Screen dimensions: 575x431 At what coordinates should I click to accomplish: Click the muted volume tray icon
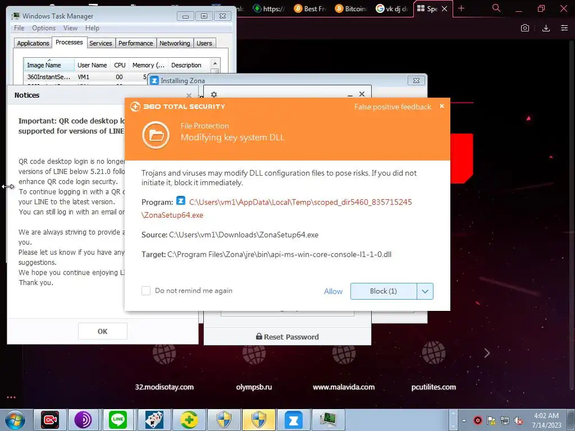click(518, 420)
